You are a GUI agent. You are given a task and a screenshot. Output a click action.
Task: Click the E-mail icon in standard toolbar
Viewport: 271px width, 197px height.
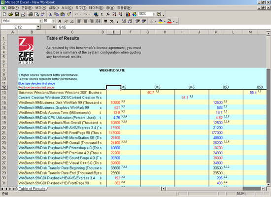point(23,14)
